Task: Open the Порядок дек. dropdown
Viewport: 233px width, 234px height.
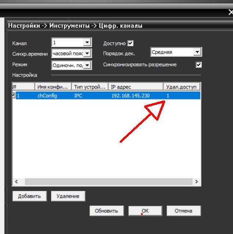Action: [197, 52]
